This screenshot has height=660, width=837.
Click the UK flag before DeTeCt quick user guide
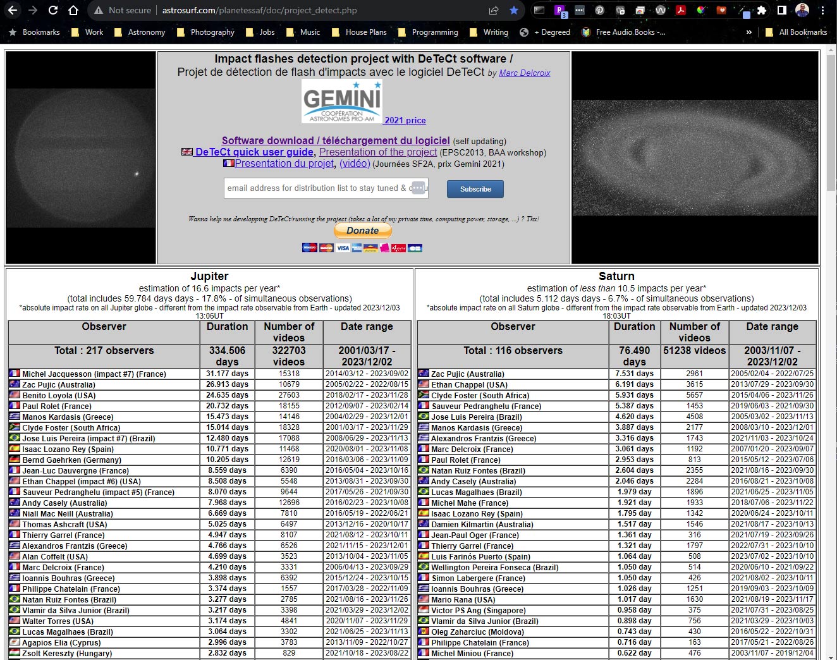coord(186,152)
